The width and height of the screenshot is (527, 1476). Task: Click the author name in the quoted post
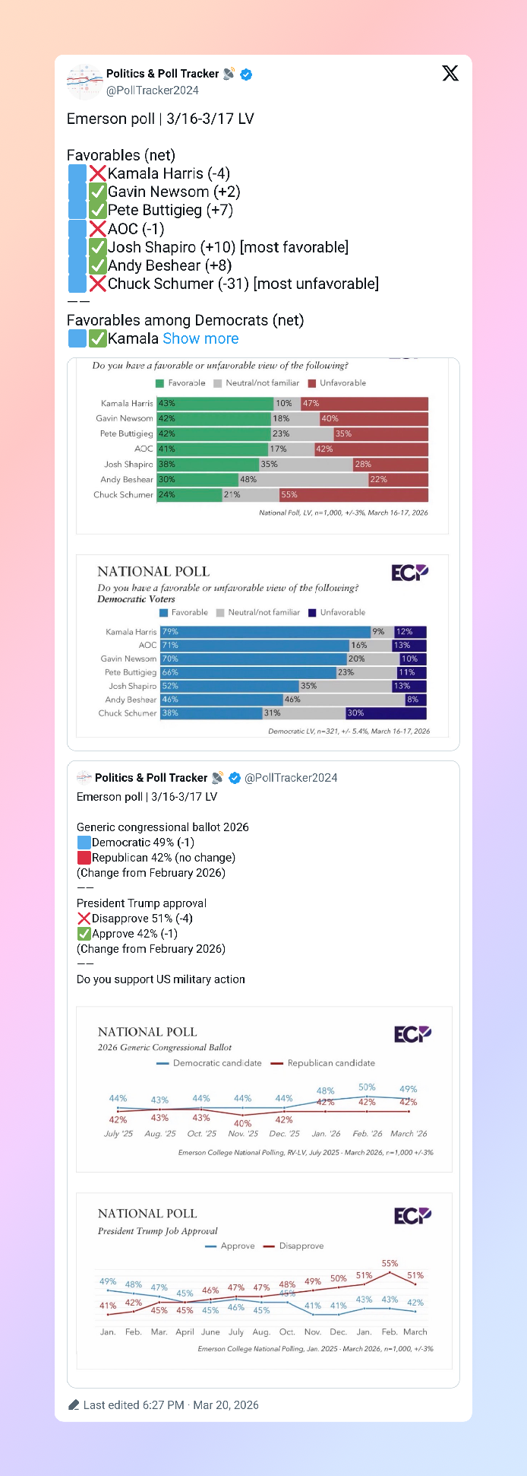(x=150, y=777)
